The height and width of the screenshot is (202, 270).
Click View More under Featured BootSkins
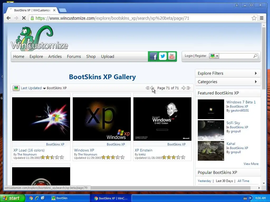[251, 164]
